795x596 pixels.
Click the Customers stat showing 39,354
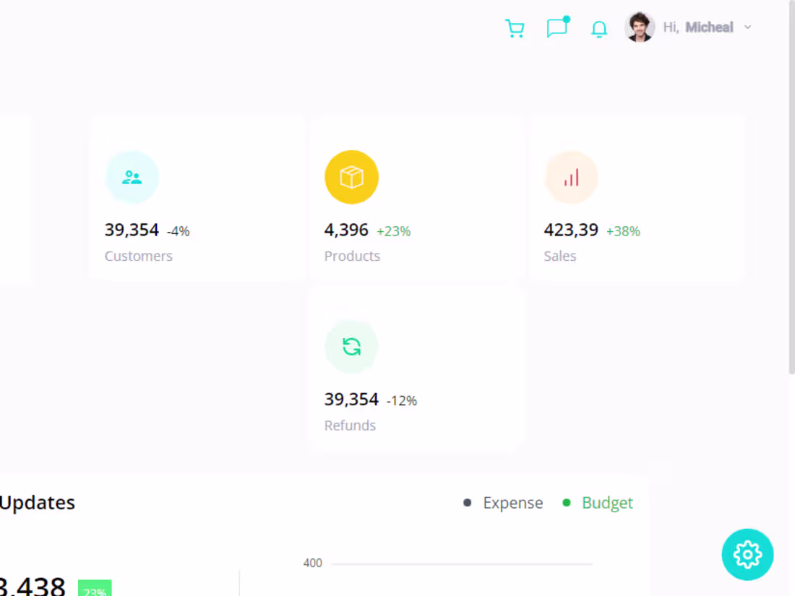click(x=132, y=230)
